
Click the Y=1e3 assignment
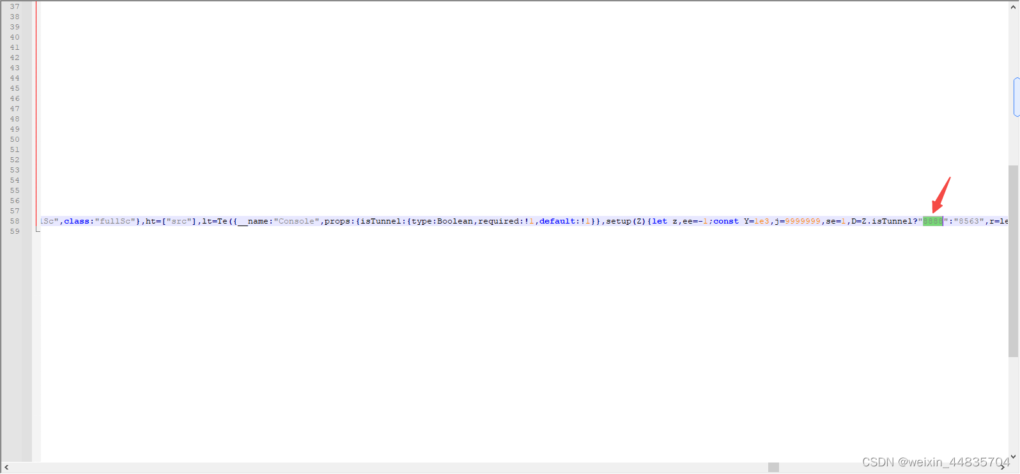(757, 221)
